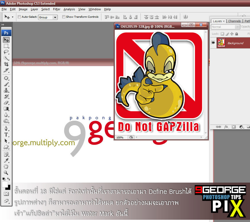Select the Hand tool

pyautogui.click(x=6, y=167)
